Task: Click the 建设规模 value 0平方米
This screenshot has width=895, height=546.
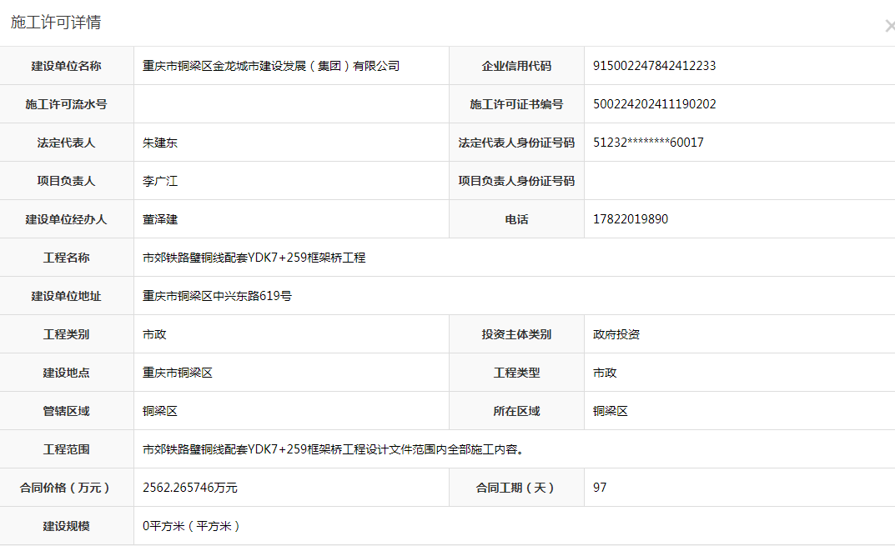Action: coord(192,526)
